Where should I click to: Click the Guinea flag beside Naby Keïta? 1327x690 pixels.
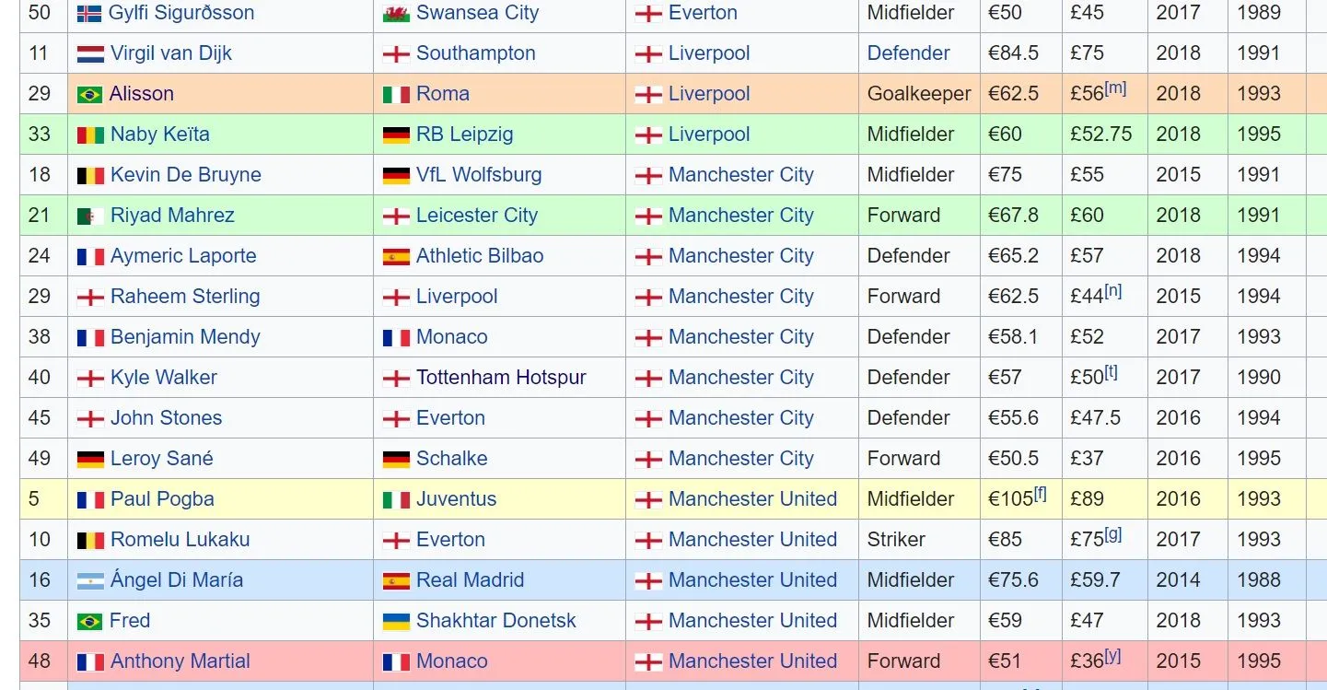pos(90,135)
